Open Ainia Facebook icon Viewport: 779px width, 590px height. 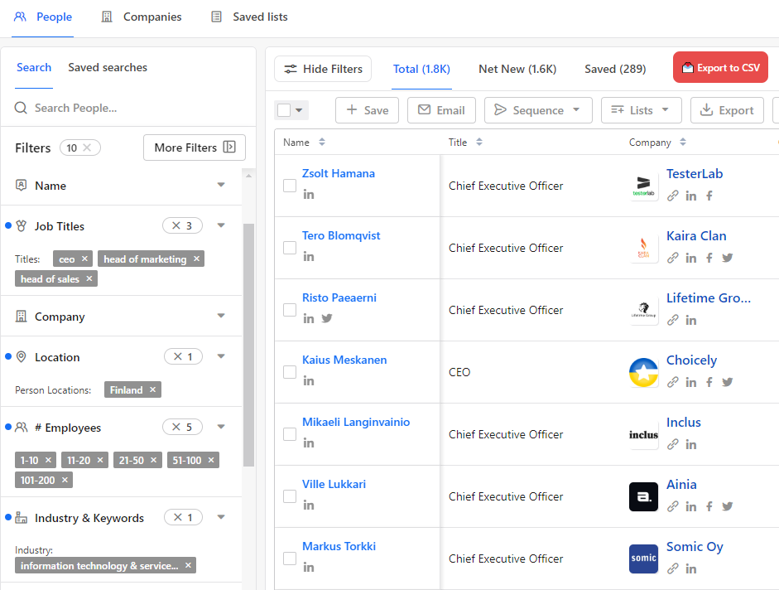[x=709, y=506]
